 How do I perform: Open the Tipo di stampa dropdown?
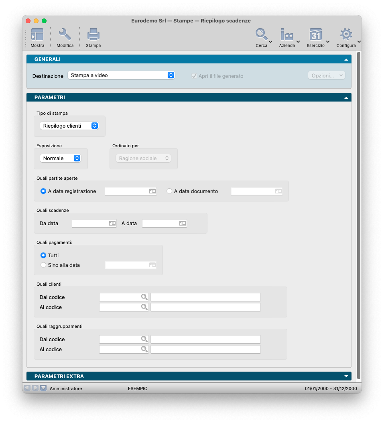(69, 126)
